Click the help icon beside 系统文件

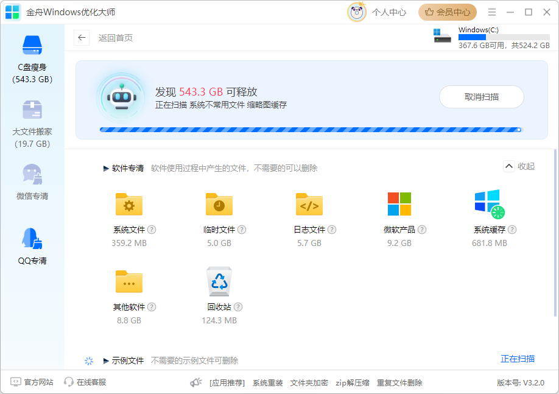152,230
